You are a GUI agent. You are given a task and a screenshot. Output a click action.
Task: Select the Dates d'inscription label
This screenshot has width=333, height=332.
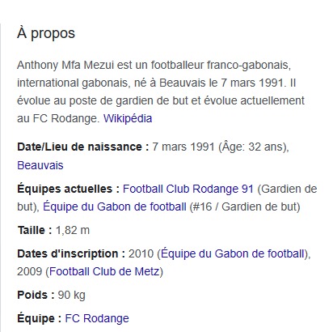click(71, 253)
